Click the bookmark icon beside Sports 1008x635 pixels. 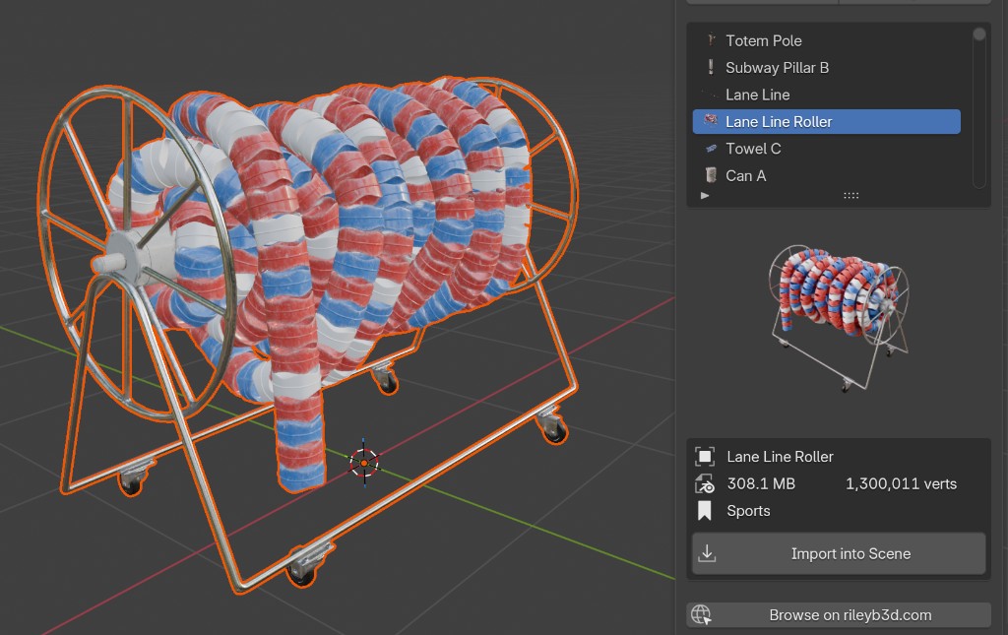click(x=705, y=511)
